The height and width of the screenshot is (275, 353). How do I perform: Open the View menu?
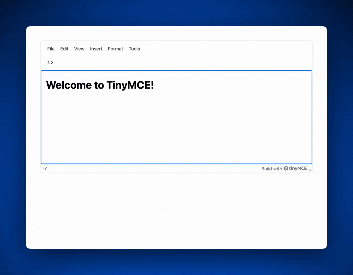(79, 49)
